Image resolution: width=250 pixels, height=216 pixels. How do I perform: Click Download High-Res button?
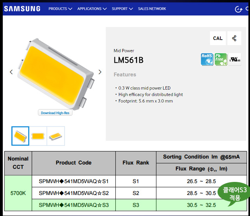click(x=55, y=113)
